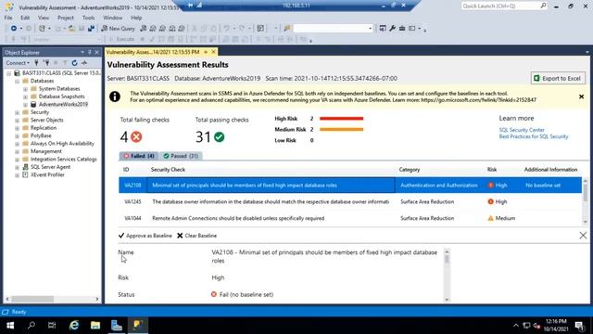
Task: Expand the Database Snapshots node
Action: click(x=25, y=96)
